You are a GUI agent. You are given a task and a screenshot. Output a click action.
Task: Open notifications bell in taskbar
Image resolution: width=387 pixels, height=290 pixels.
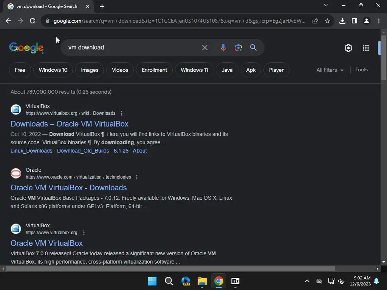point(377,281)
